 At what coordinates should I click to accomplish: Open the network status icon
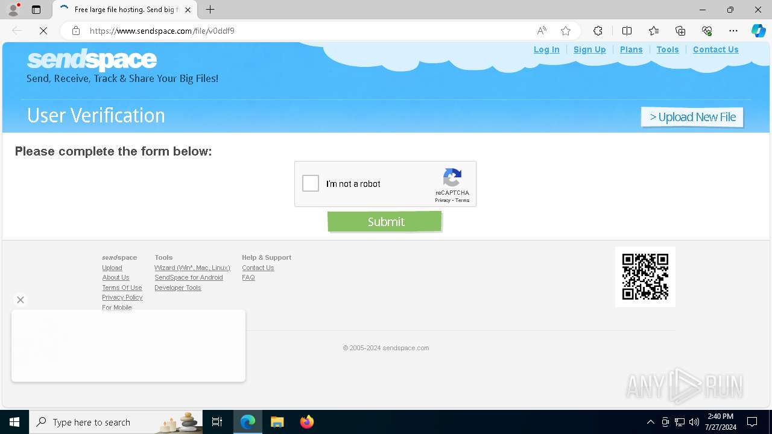(680, 422)
